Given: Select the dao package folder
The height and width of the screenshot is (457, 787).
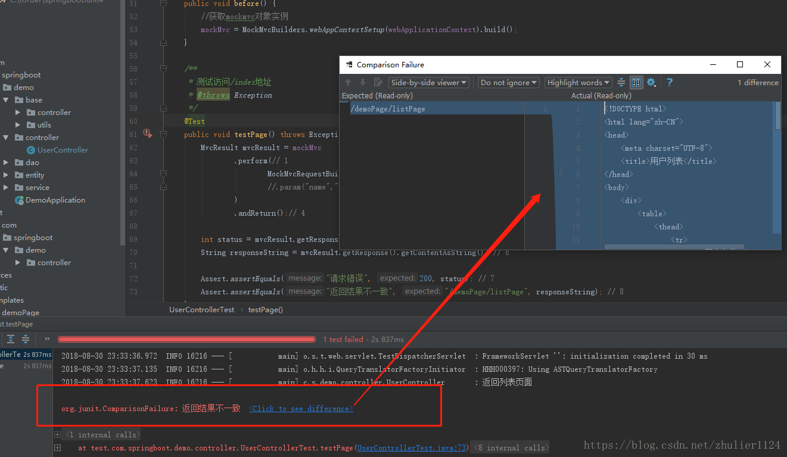Looking at the screenshot, I should (32, 163).
